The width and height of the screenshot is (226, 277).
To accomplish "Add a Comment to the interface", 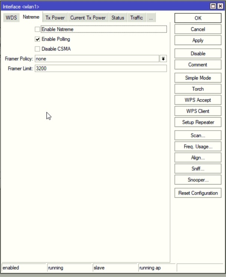I will (x=198, y=65).
